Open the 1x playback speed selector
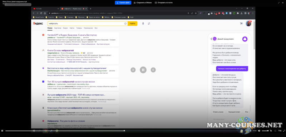This screenshot has width=286, height=137. click(271, 131)
